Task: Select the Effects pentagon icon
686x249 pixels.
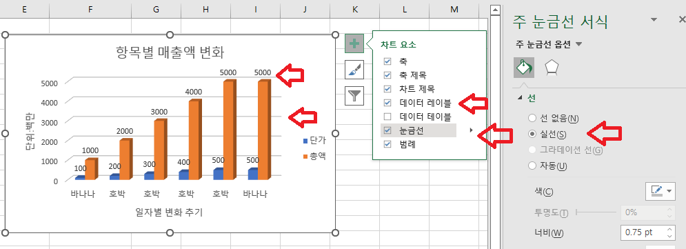Action: 552,68
